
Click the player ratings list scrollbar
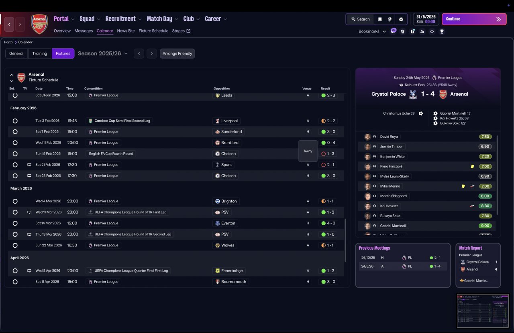pyautogui.click(x=497, y=175)
